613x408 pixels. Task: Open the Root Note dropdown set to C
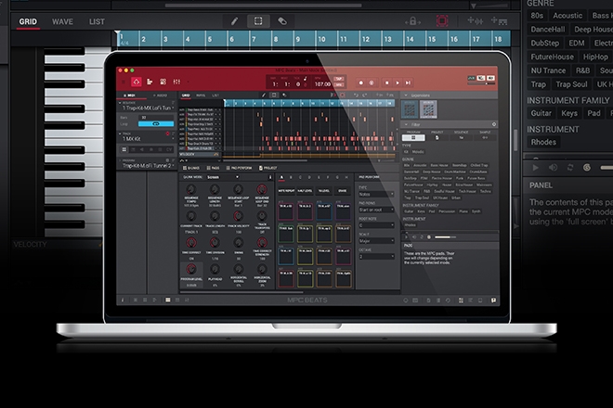(376, 225)
